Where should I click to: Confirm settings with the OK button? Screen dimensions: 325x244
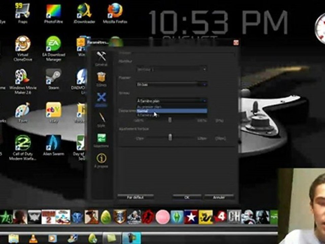[x=187, y=197]
